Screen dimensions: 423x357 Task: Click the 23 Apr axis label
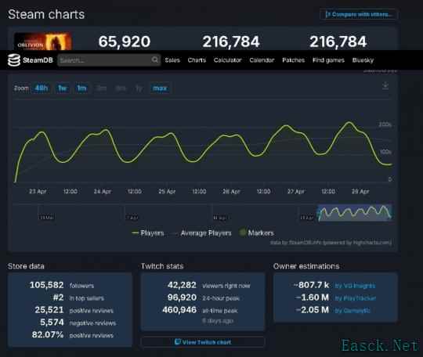pyautogui.click(x=38, y=192)
